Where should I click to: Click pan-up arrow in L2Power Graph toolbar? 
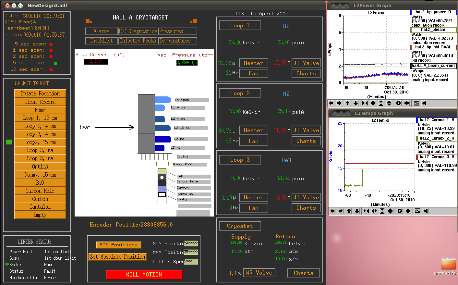pos(347,103)
